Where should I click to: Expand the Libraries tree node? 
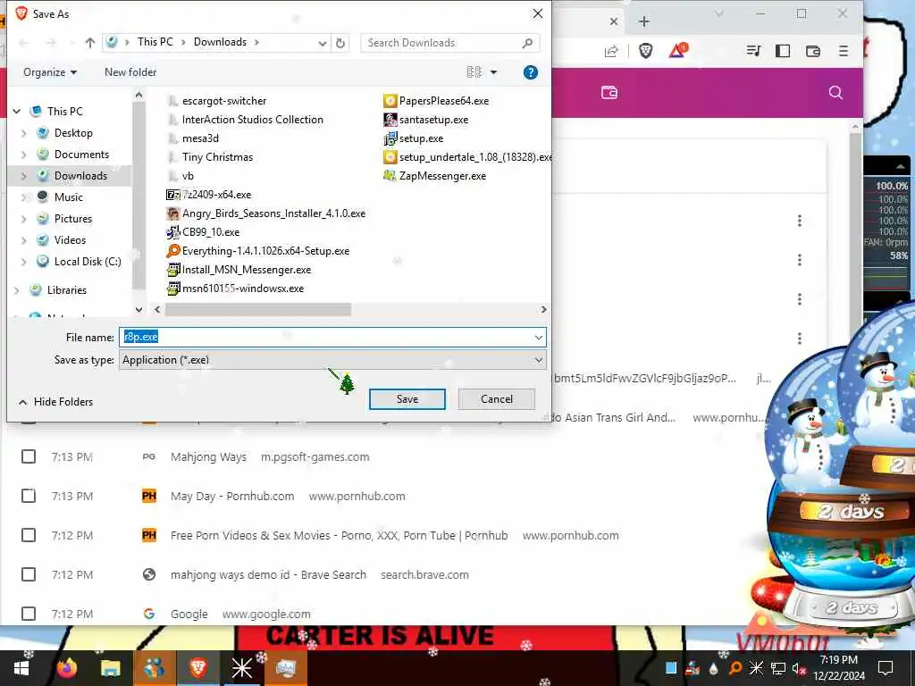click(x=17, y=290)
